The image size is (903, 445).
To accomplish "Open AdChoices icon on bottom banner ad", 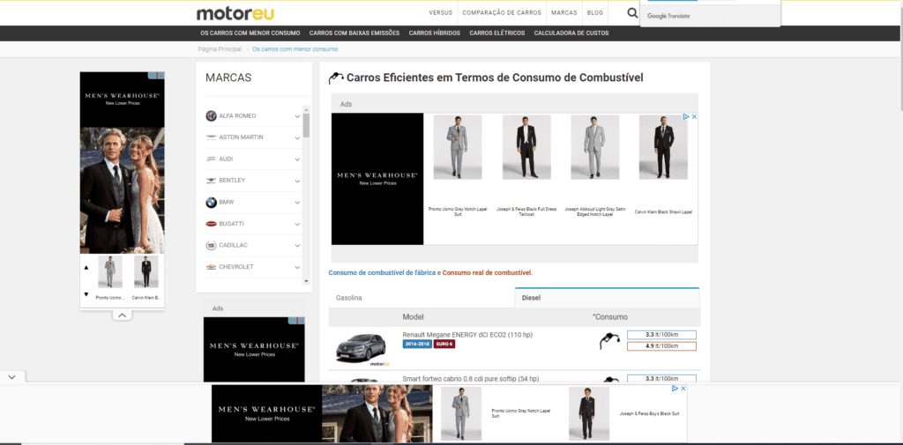I will point(675,389).
